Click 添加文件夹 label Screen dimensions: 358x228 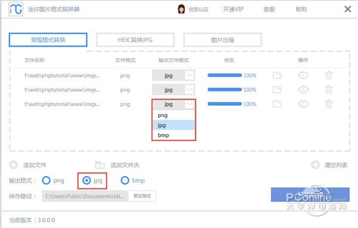(125, 165)
